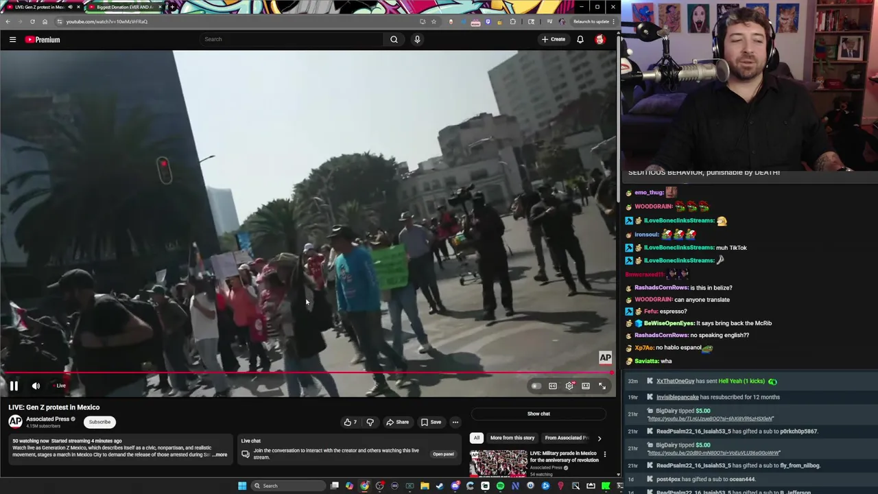The width and height of the screenshot is (878, 494).
Task: Switch to Biggest Donation EVER browser tab
Action: [124, 7]
